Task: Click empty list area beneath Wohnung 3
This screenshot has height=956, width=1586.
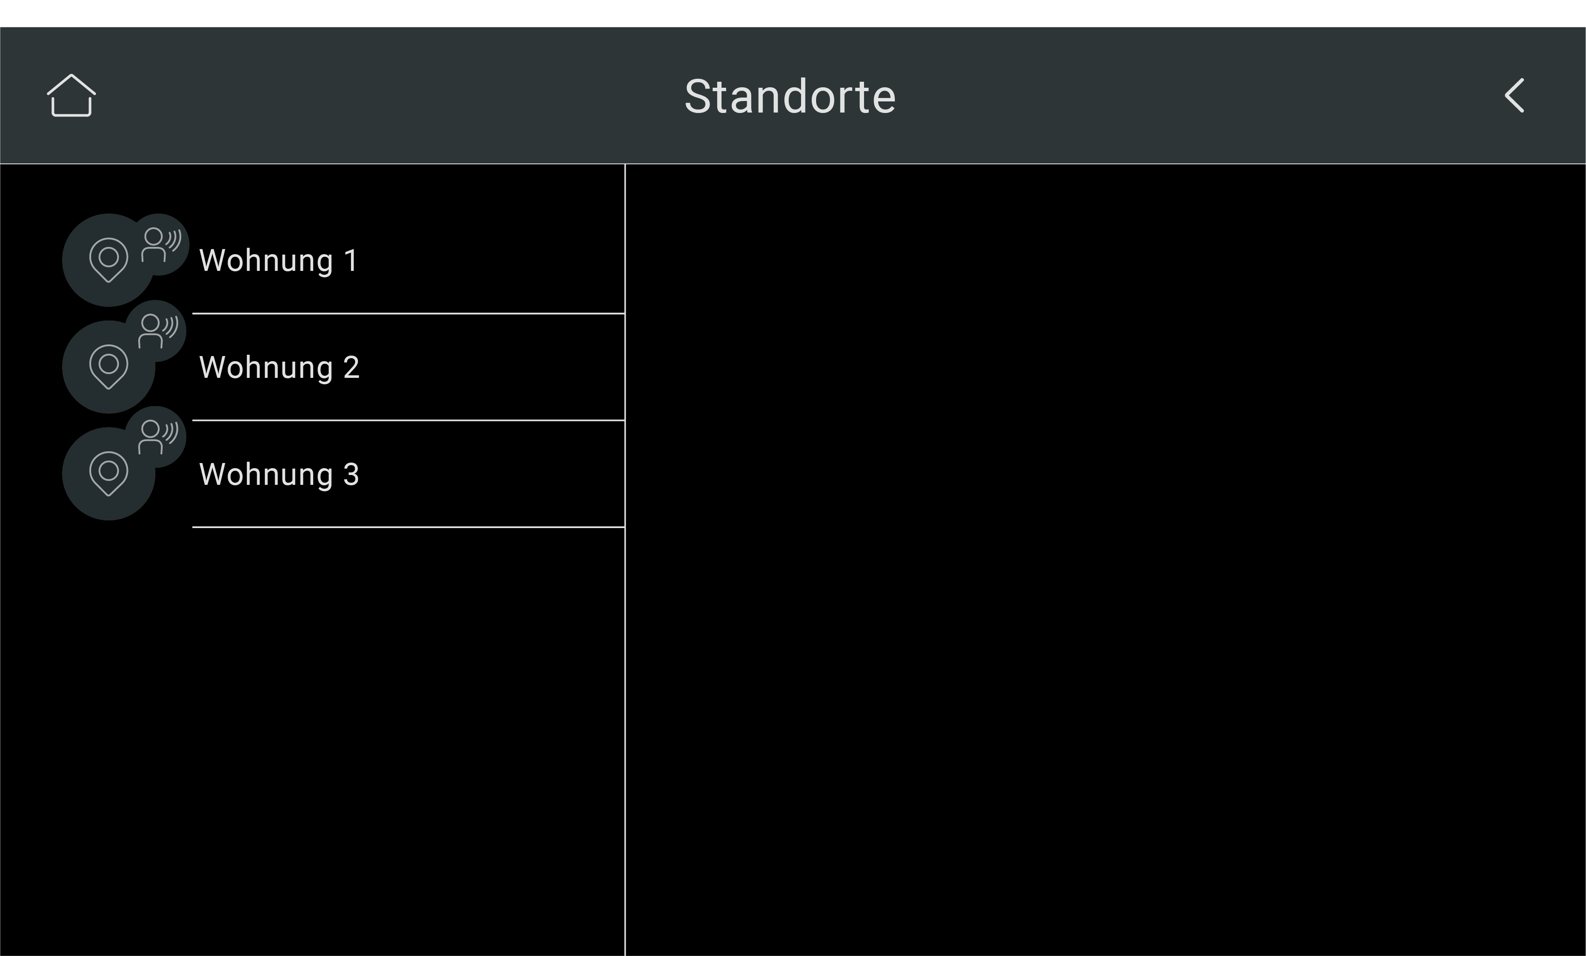Action: (312, 740)
